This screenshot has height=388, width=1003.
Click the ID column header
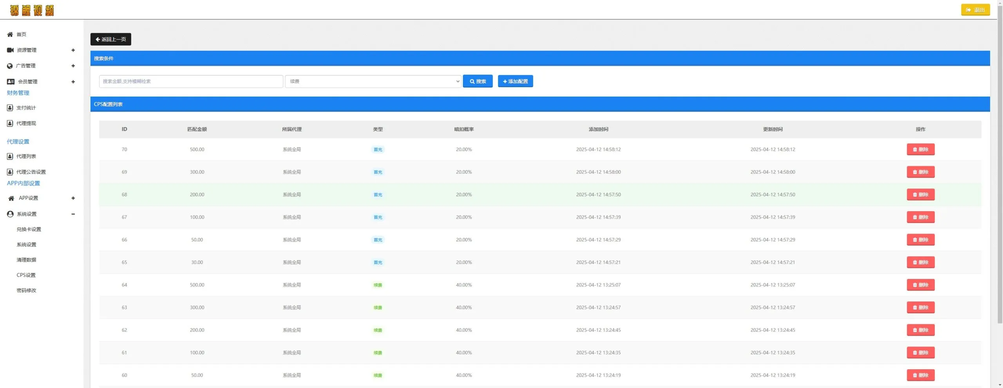pyautogui.click(x=124, y=129)
